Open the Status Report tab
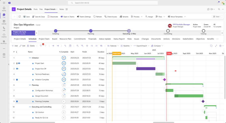 [x=119, y=39]
